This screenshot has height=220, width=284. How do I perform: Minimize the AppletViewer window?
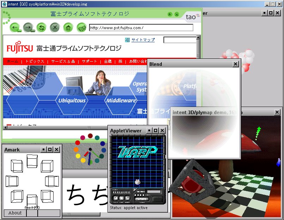click(x=149, y=131)
